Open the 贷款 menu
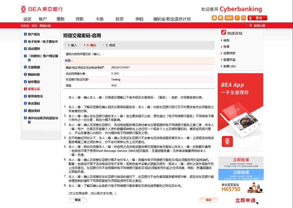Viewport: 293px width, 208px height. tap(80, 19)
